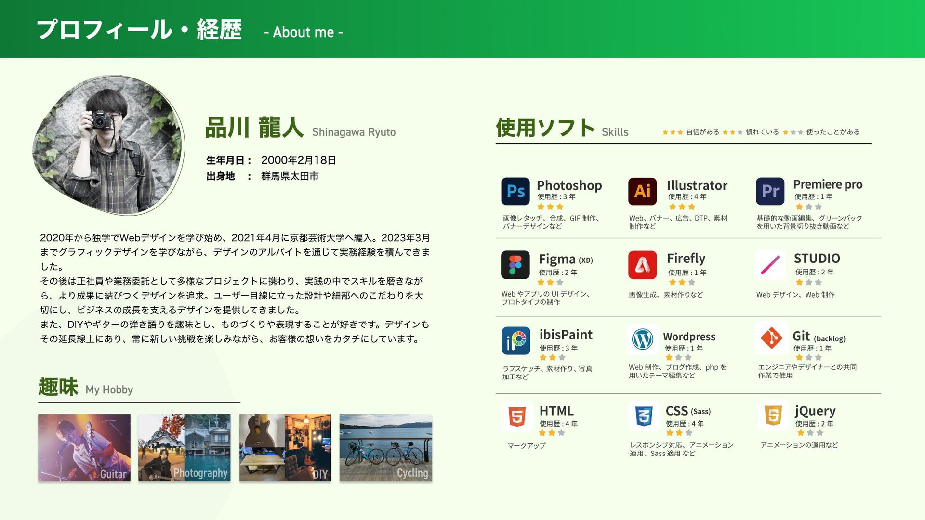Click the ibisPaint skill name

click(x=566, y=335)
